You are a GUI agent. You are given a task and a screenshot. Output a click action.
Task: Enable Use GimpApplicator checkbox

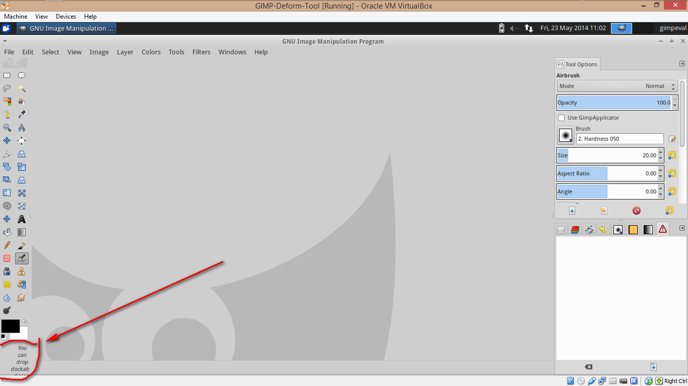tap(561, 118)
